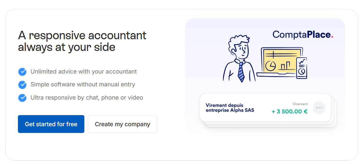
Task: Click the Unlimited advice with your accountant text
Action: click(84, 71)
